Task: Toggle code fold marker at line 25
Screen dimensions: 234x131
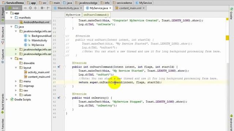Action: coord(65,36)
